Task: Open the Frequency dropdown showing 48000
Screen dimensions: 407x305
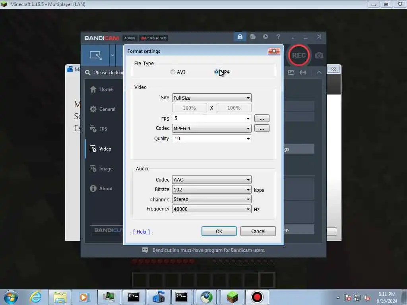Action: point(211,209)
